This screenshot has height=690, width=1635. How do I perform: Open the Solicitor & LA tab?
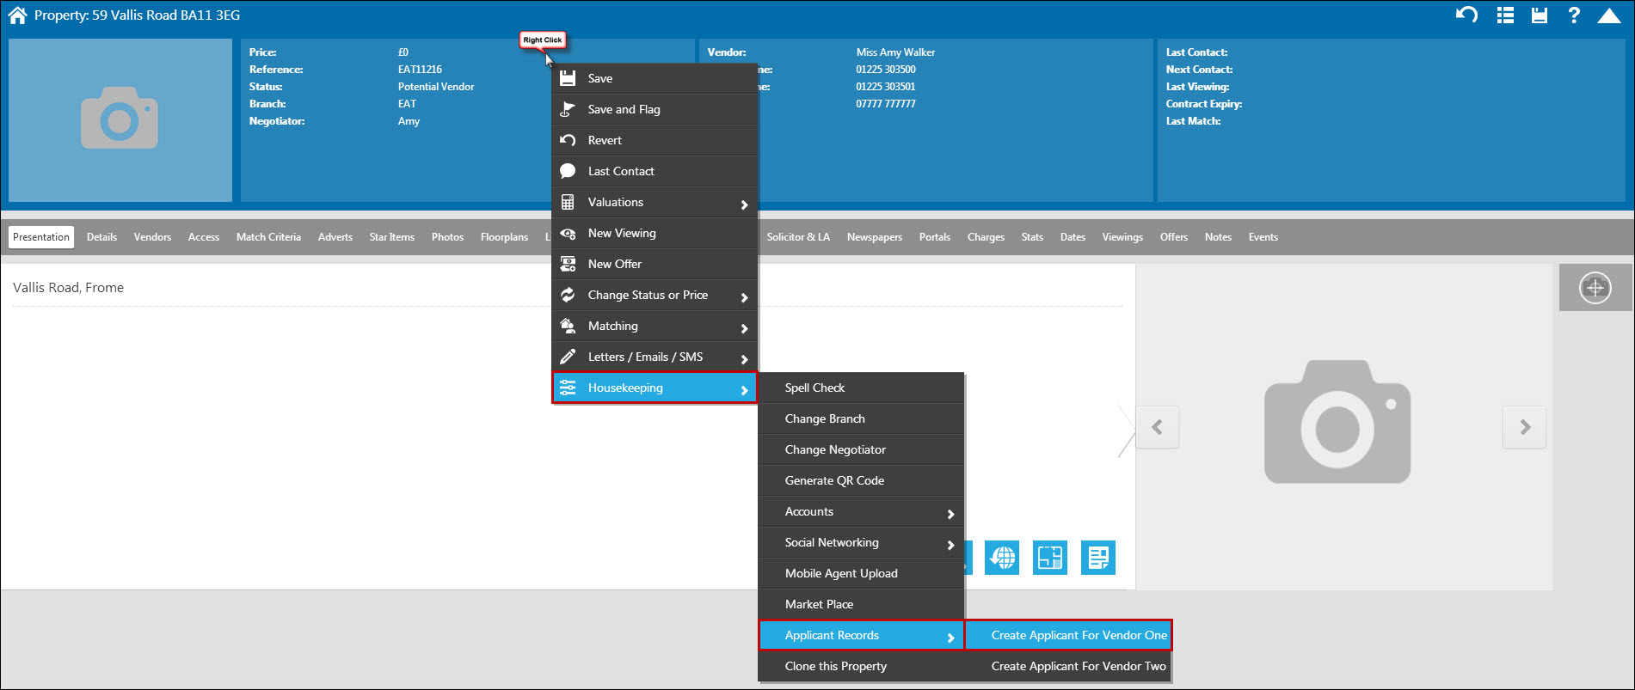coord(798,237)
